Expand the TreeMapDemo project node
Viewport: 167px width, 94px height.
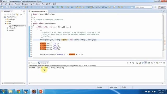click(3, 17)
